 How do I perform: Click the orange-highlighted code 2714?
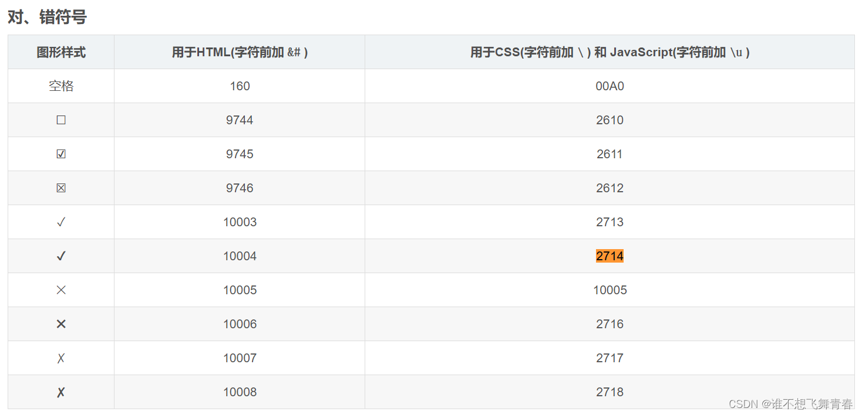pyautogui.click(x=610, y=256)
